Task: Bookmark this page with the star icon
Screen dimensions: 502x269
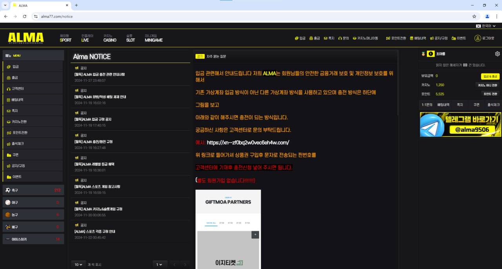Action: click(x=474, y=16)
